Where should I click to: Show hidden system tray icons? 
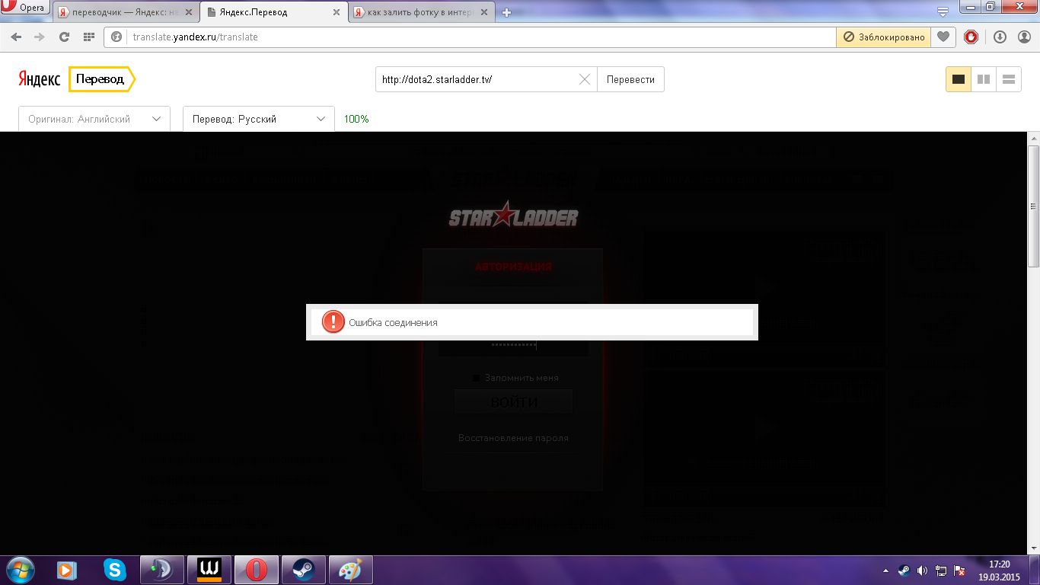(885, 571)
